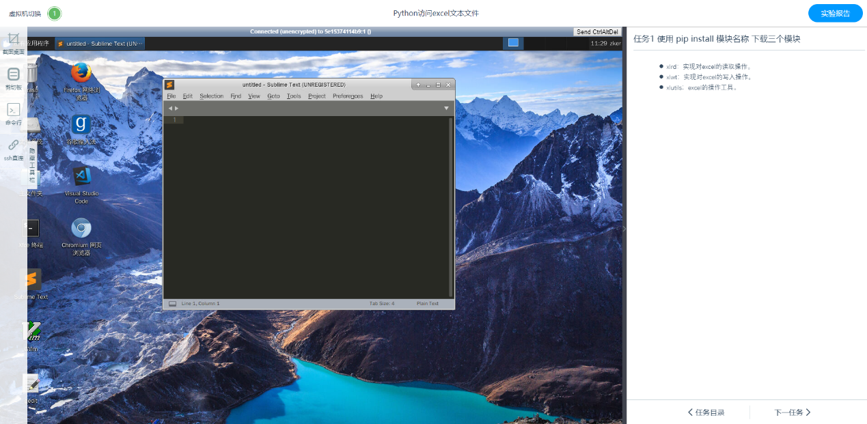867x424 pixels.
Task: Open the Tab Size: 4 selector
Action: pyautogui.click(x=382, y=304)
